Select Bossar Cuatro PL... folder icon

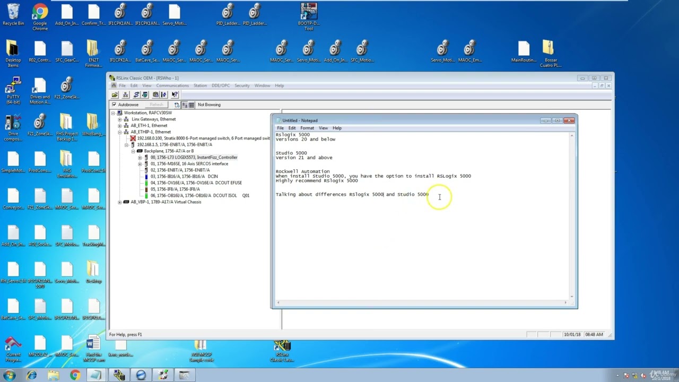click(550, 54)
